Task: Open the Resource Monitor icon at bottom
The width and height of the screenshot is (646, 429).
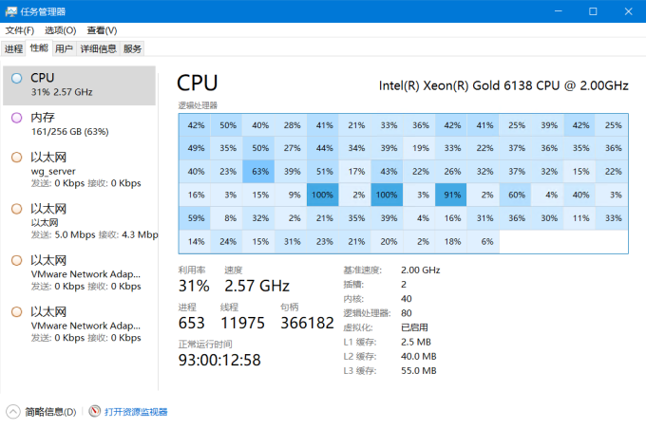Action: [94, 411]
